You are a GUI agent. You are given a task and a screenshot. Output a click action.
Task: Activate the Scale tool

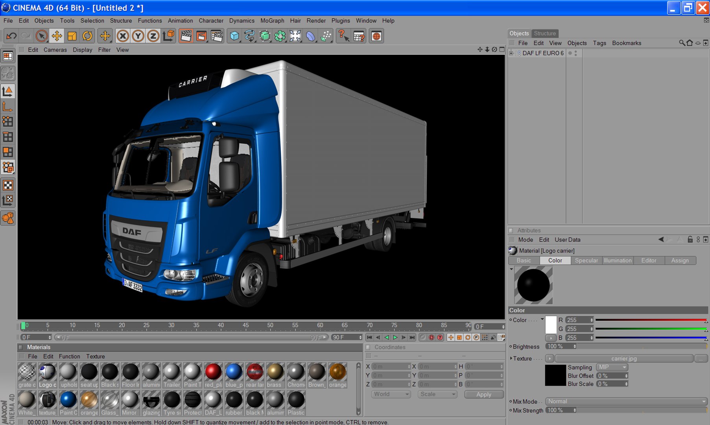click(x=72, y=36)
